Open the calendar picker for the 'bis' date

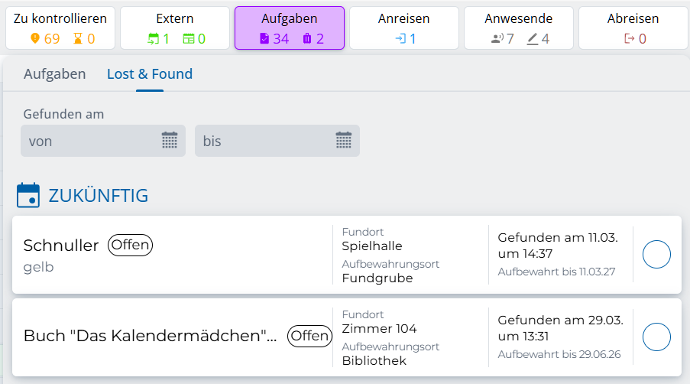[344, 141]
